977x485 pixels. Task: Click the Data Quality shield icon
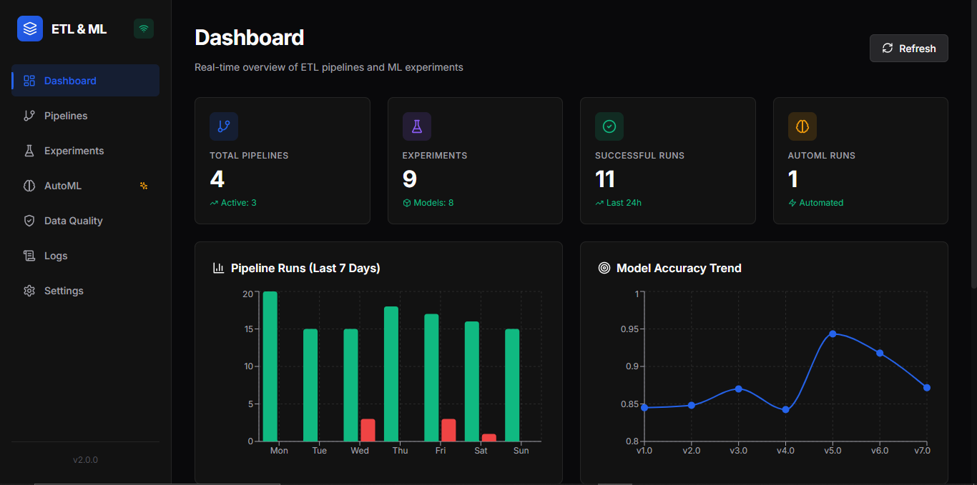pyautogui.click(x=29, y=221)
